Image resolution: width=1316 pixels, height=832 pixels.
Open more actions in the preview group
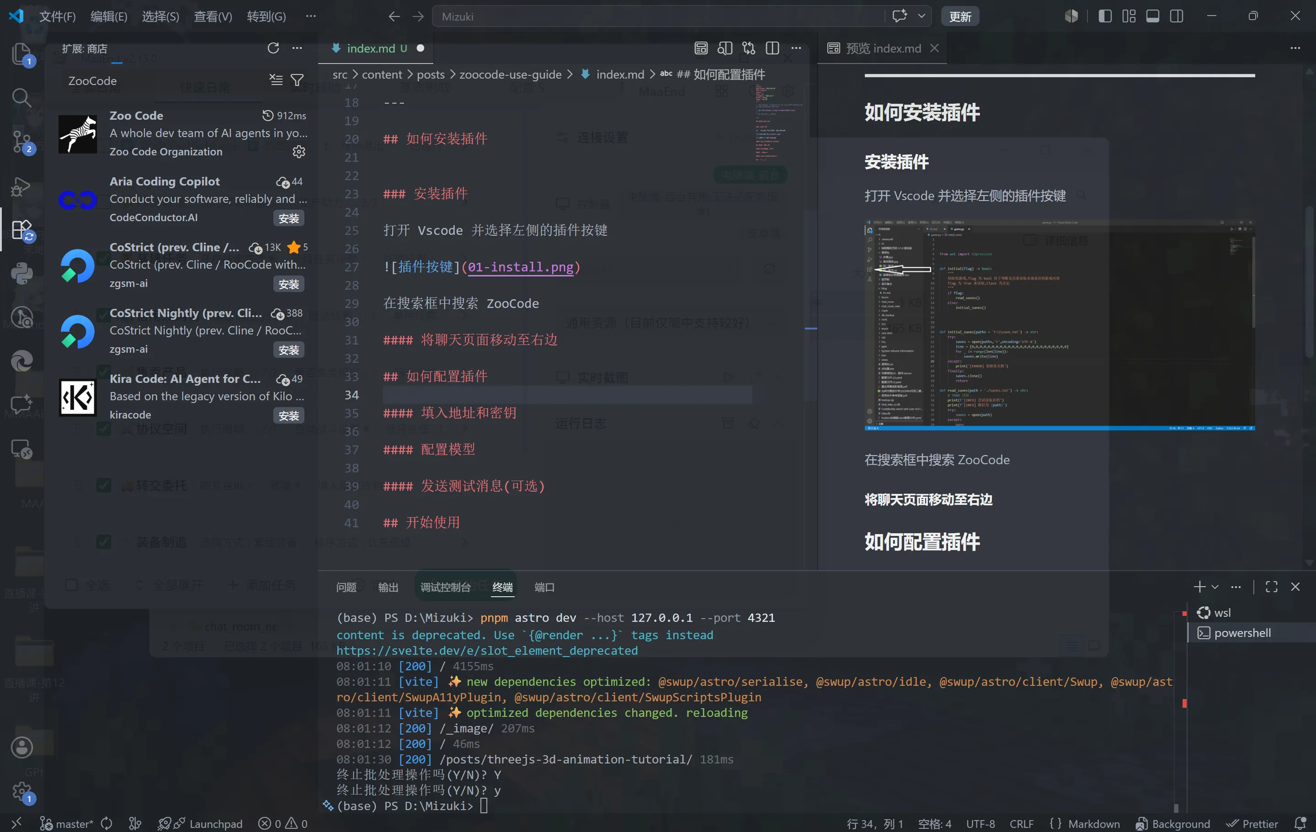1295,48
